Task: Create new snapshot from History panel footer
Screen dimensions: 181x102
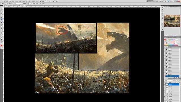Action: click(x=176, y=77)
